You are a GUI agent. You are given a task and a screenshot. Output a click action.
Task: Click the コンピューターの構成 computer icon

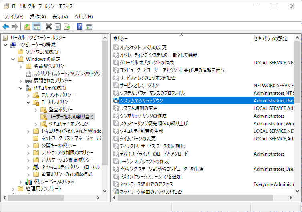13,45
